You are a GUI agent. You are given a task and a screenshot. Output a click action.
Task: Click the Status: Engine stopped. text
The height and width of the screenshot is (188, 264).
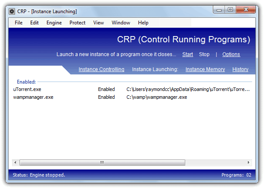[39, 175]
